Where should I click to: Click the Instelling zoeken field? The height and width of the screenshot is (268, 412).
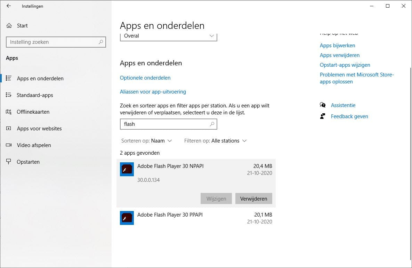click(x=56, y=42)
